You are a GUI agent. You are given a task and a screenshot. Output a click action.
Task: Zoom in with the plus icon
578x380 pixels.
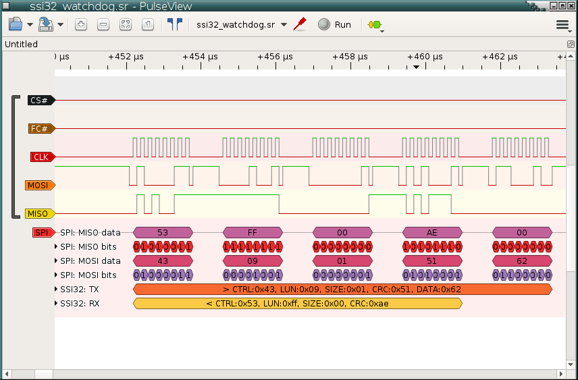81,25
